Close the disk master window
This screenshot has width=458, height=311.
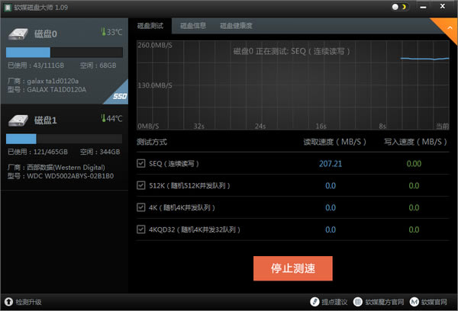tap(443, 6)
